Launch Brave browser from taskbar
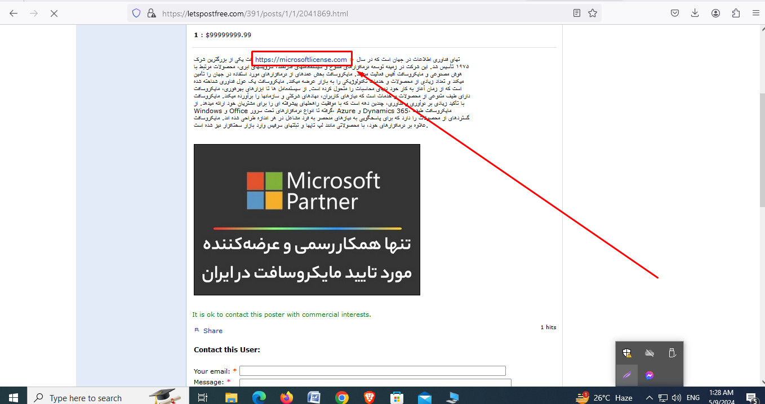The width and height of the screenshot is (765, 404). 369,397
